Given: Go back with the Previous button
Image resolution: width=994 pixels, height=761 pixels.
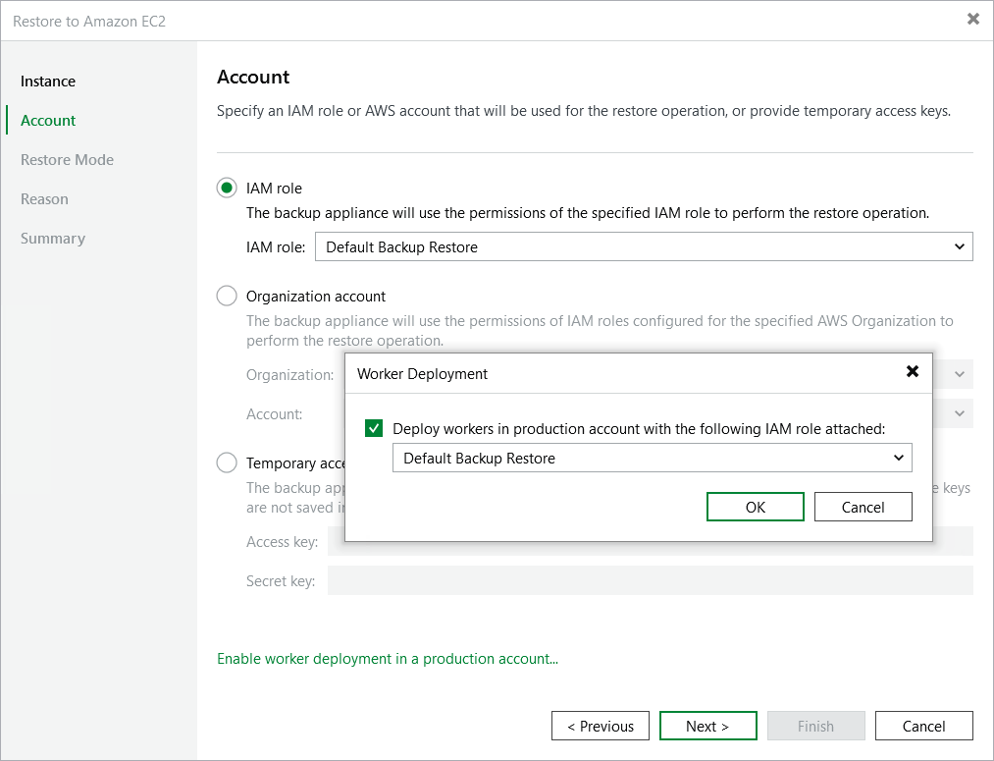Looking at the screenshot, I should click(600, 726).
